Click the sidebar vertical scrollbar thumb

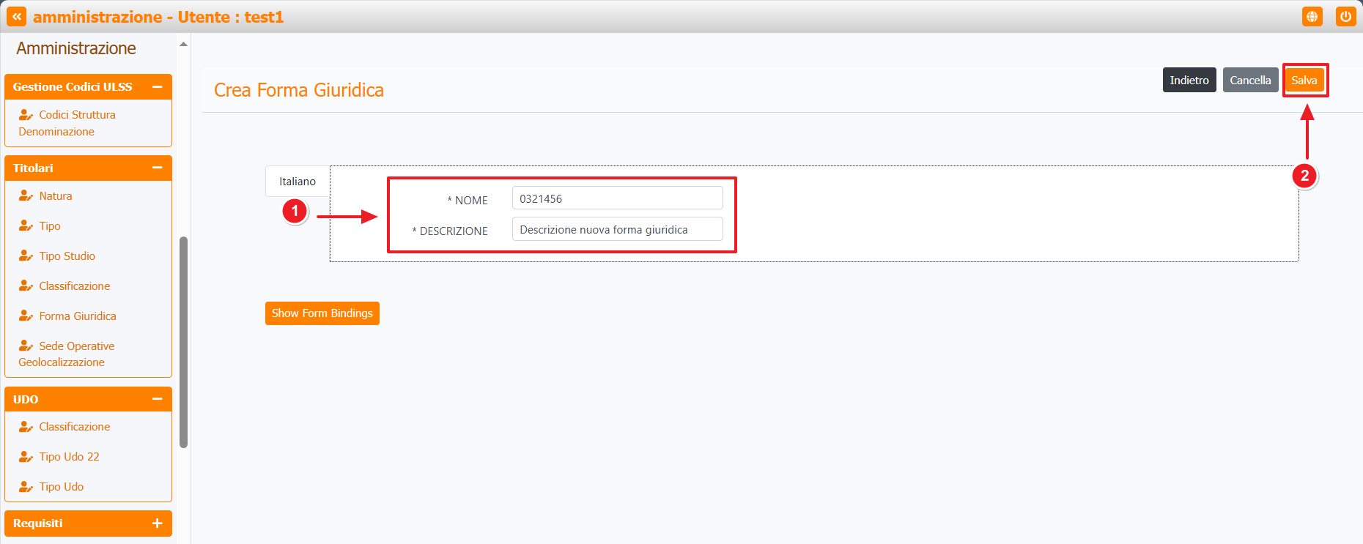pos(183,341)
